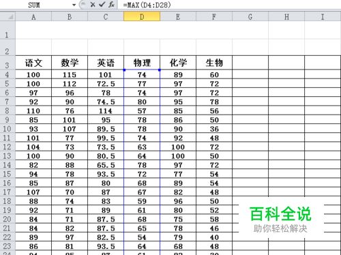Viewport: 341px width, 255px height.
Task: Click cell with value 112 in 数学 column
Action: (x=70, y=84)
